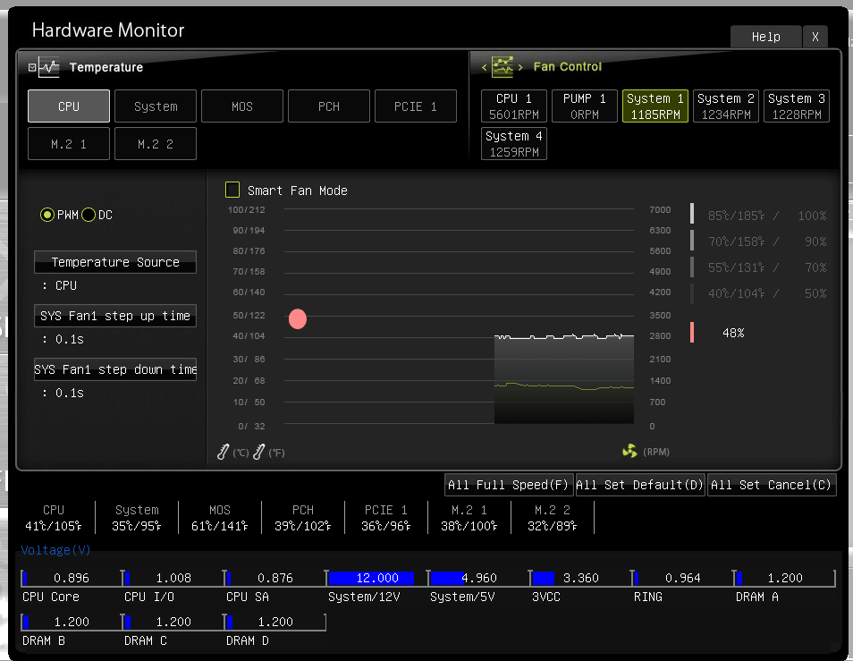Select the PCIE 1 temperature tab
This screenshot has width=853, height=661.
tap(416, 106)
